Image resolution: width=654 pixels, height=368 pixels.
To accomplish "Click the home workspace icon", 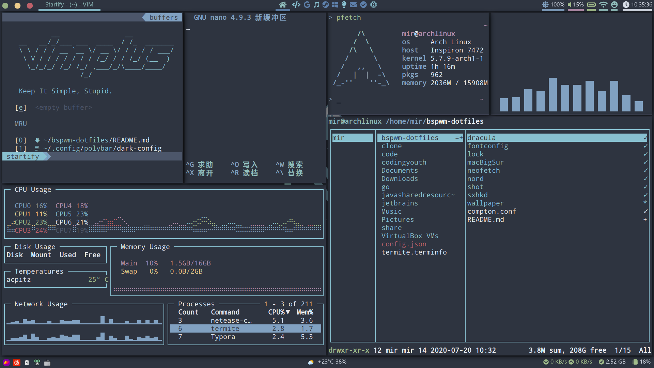I will pos(282,5).
